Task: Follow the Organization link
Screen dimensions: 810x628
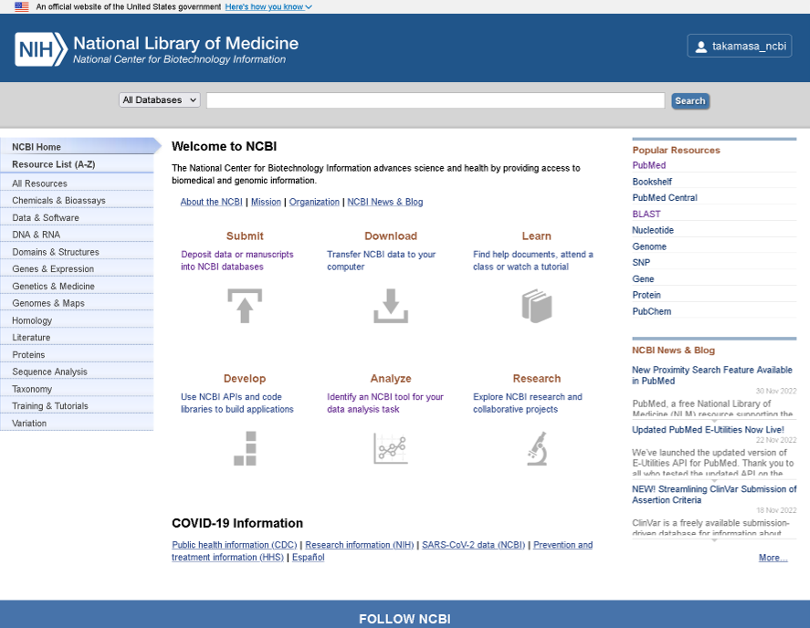Action: coord(314,202)
